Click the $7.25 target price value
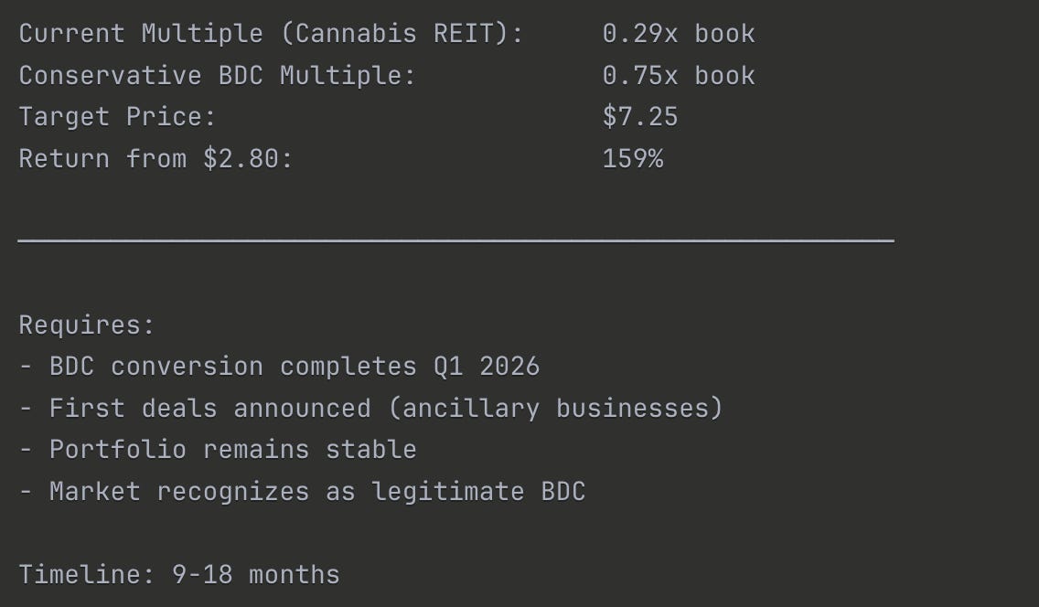Screen dimensions: 1039x607 click(640, 116)
